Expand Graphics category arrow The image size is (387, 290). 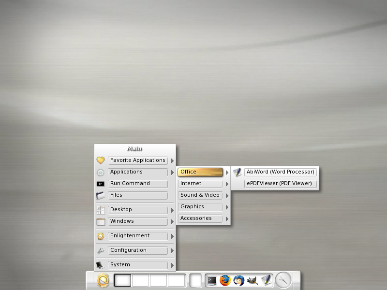[x=227, y=207]
